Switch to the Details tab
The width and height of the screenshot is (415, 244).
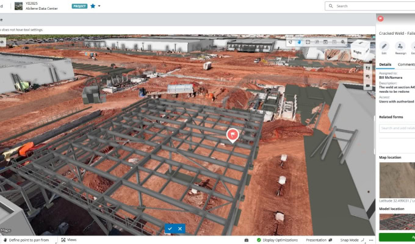tap(385, 64)
